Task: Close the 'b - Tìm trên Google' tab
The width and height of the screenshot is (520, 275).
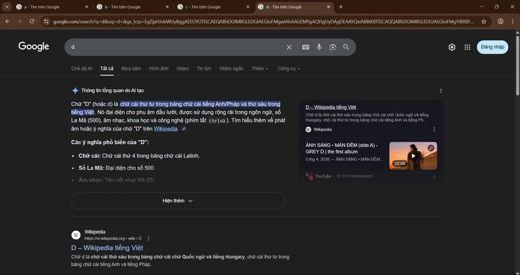Action: [x=167, y=7]
